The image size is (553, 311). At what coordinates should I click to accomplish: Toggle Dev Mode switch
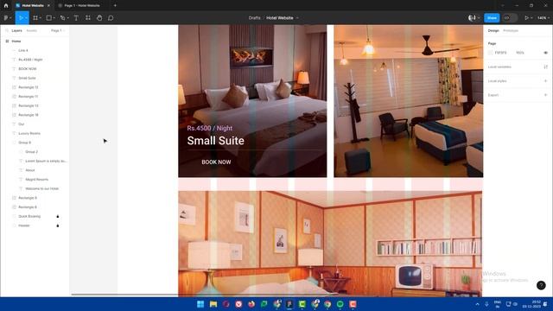(510, 17)
